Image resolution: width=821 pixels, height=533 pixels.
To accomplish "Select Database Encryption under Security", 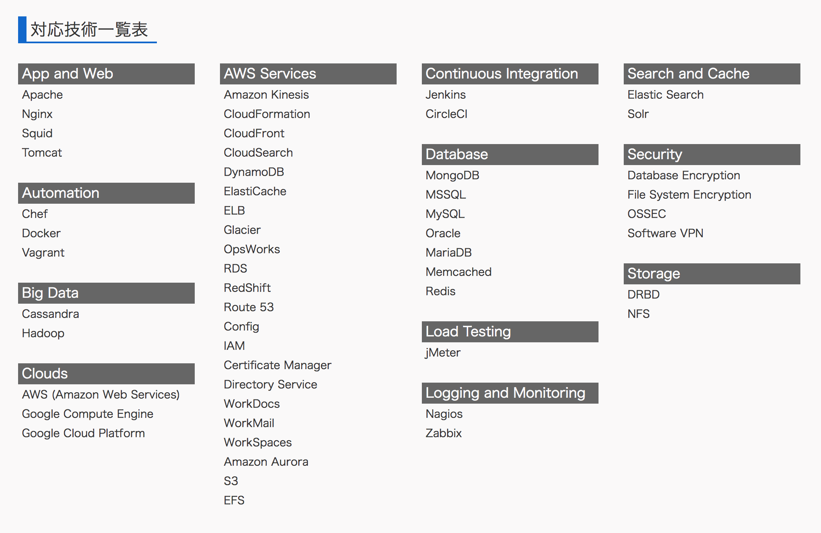I will coord(683,176).
